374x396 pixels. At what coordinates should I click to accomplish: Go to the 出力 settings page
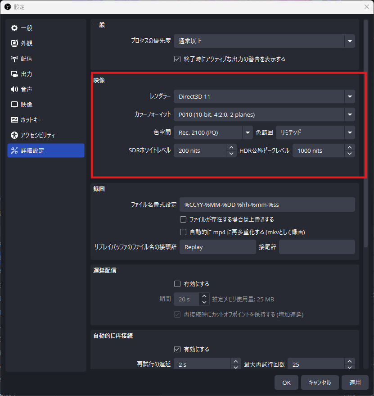tap(46, 74)
